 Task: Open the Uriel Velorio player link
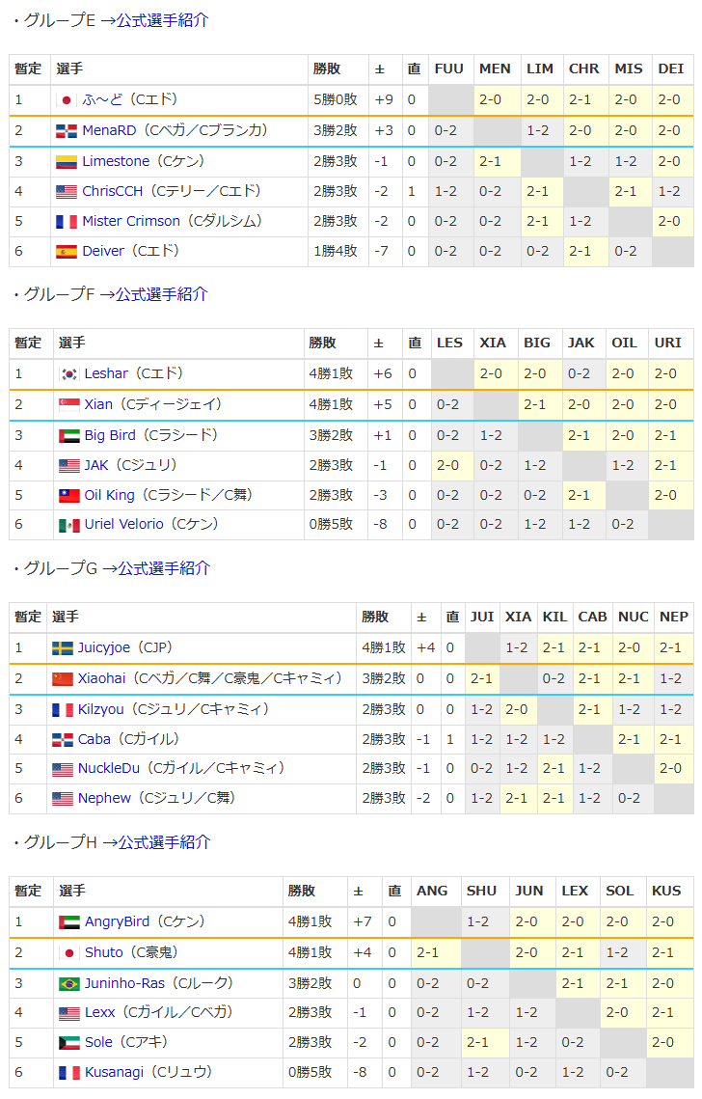tap(124, 524)
